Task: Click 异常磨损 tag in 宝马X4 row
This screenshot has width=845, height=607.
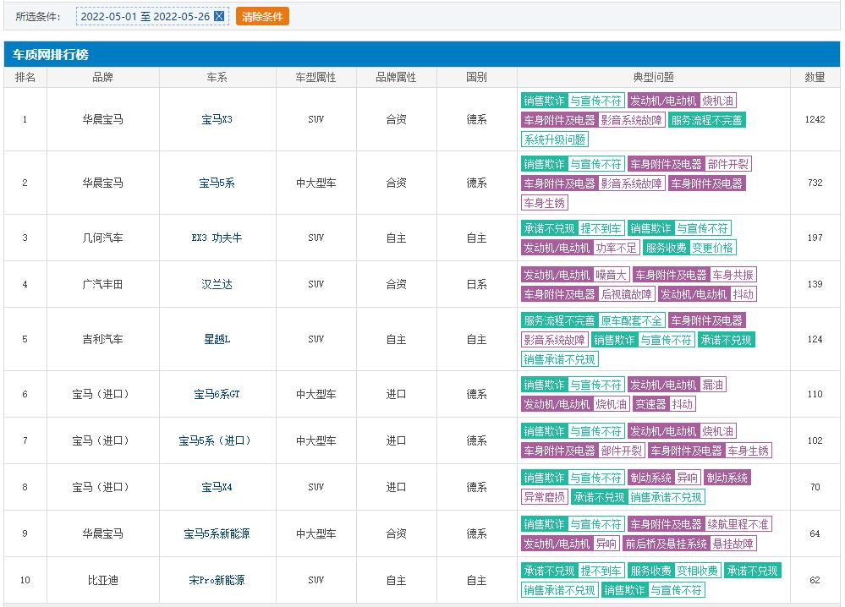Action: tap(544, 497)
